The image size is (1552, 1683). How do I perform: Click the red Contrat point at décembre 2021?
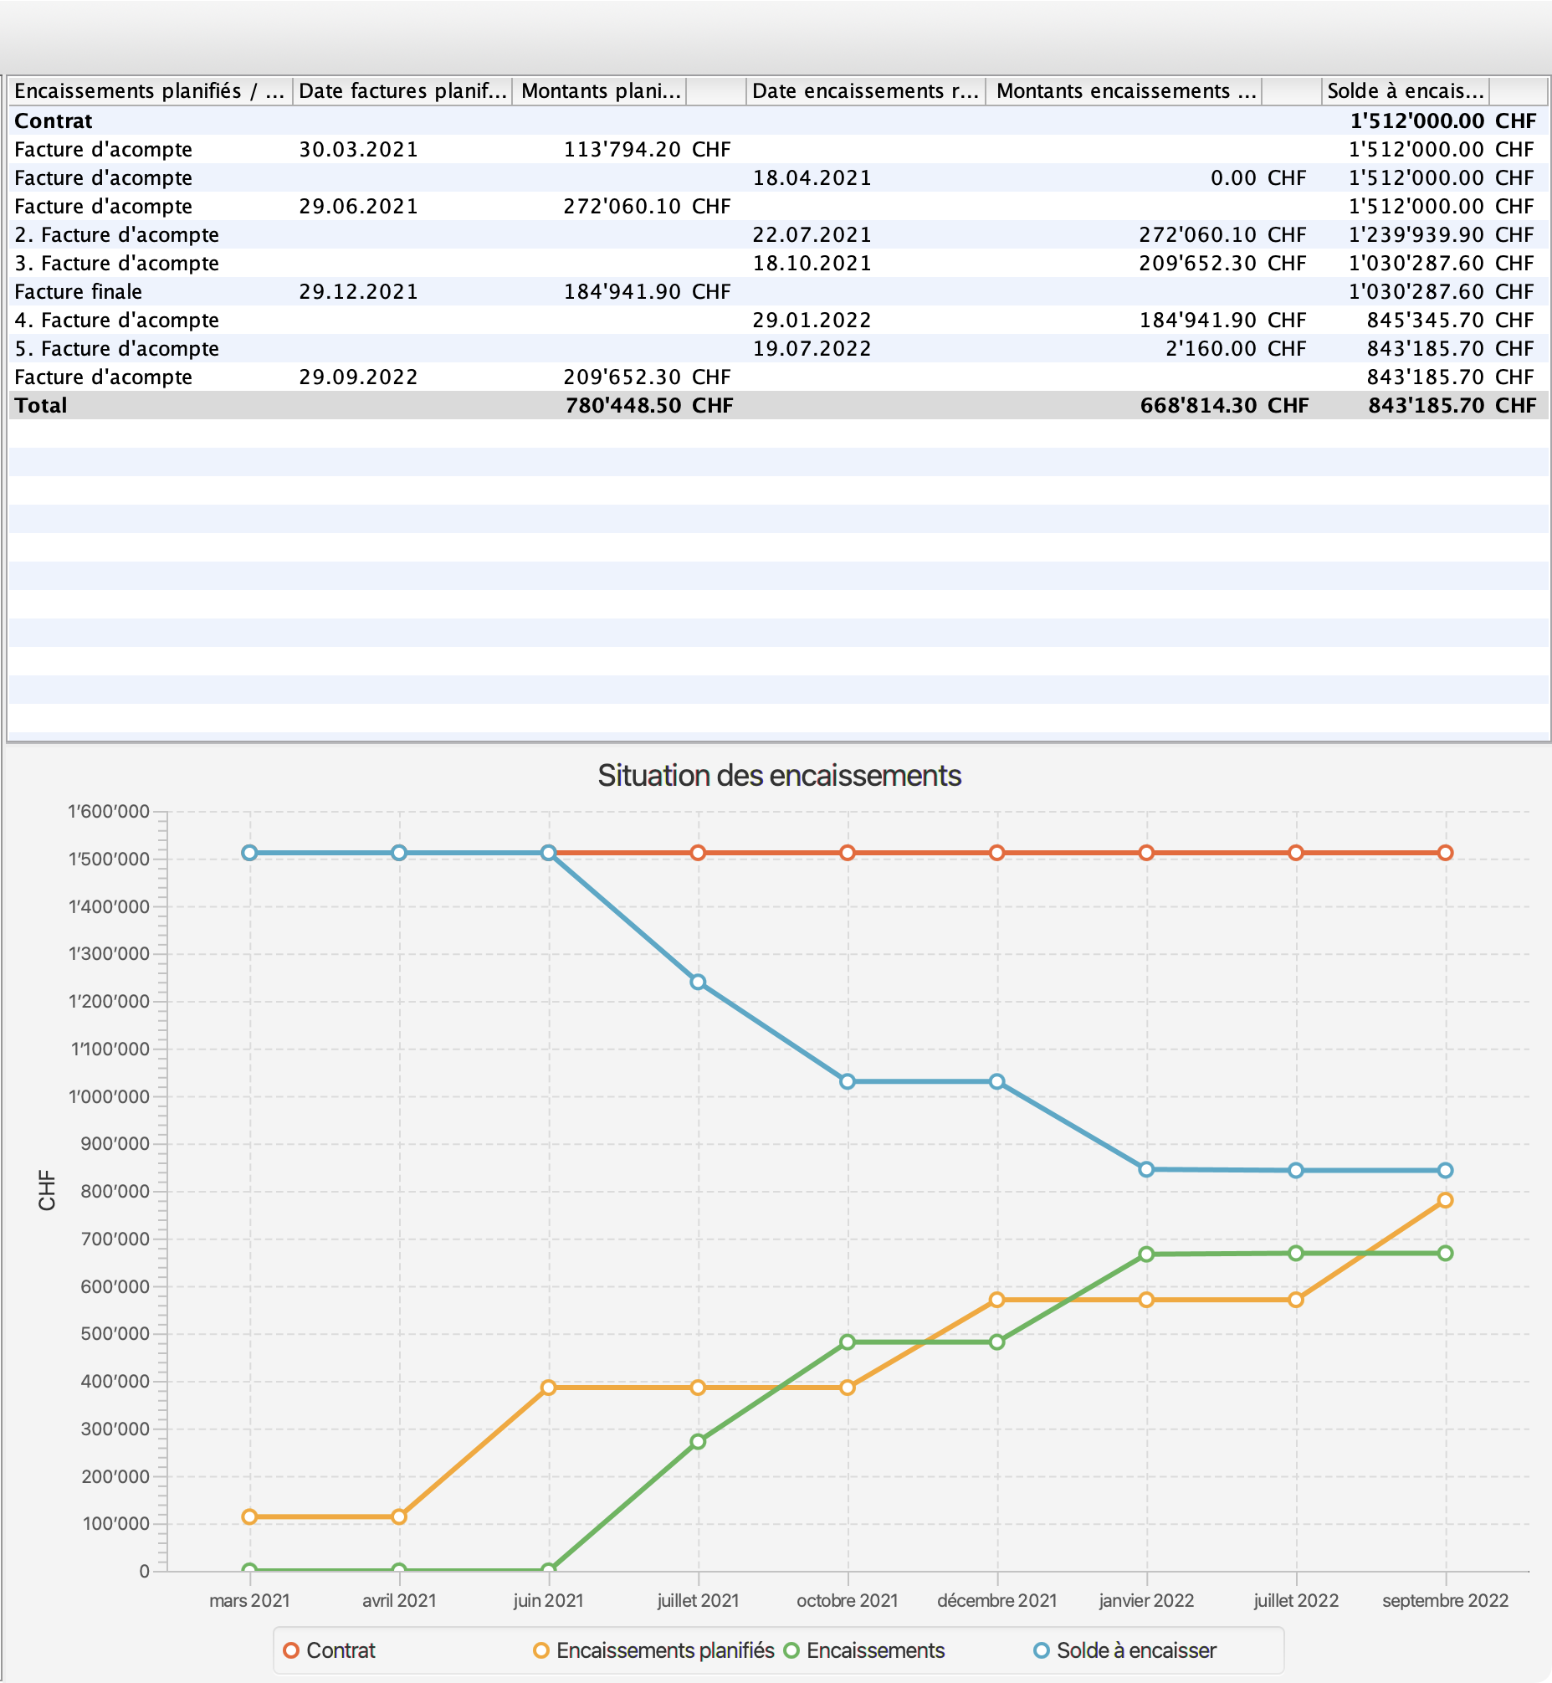click(996, 854)
